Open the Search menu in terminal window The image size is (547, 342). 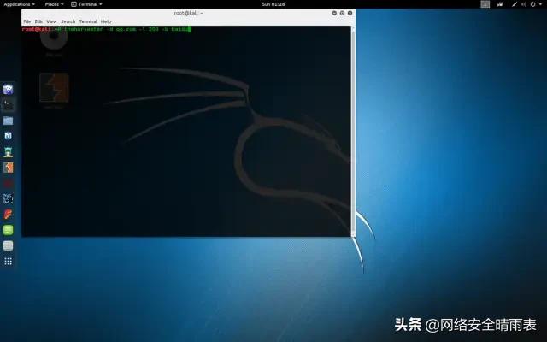coord(68,21)
